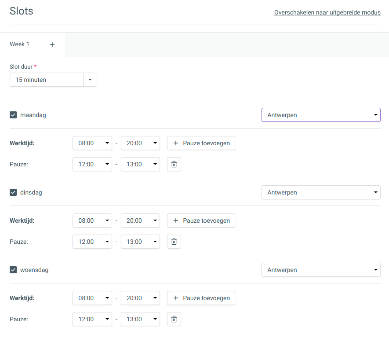Image resolution: width=389 pixels, height=338 pixels.
Task: Delete woensdag pauze with trash icon
Action: coord(174,319)
